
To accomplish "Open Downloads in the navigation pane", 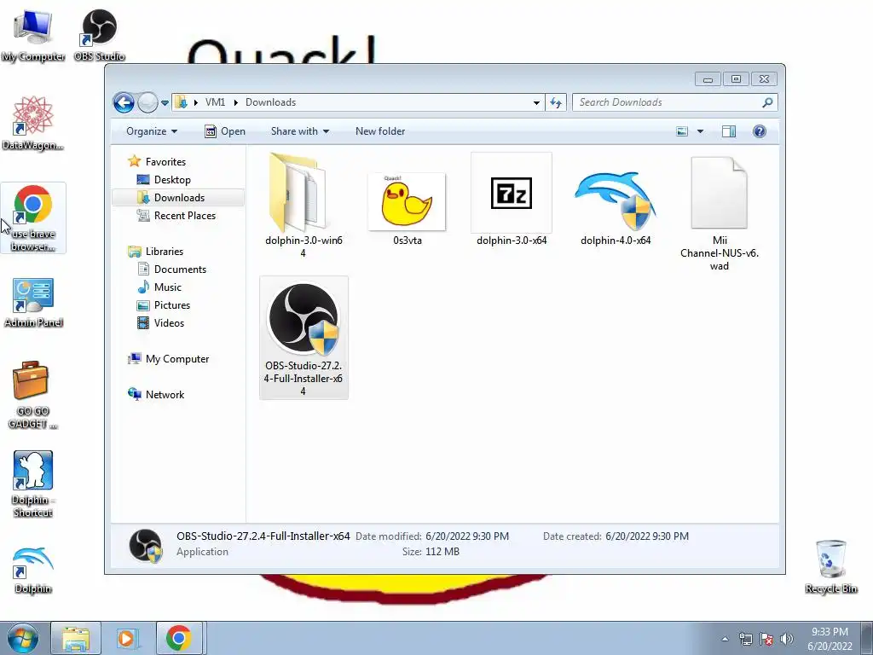I will (179, 198).
